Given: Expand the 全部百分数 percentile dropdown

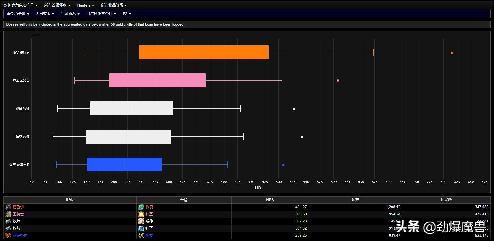Looking at the screenshot, I should click(18, 14).
